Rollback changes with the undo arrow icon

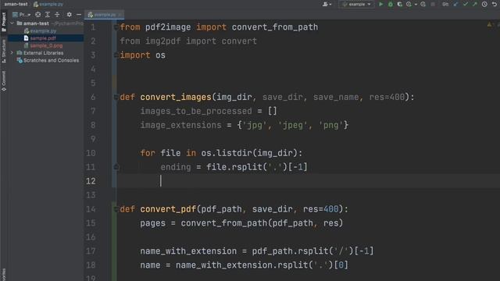point(495,4)
